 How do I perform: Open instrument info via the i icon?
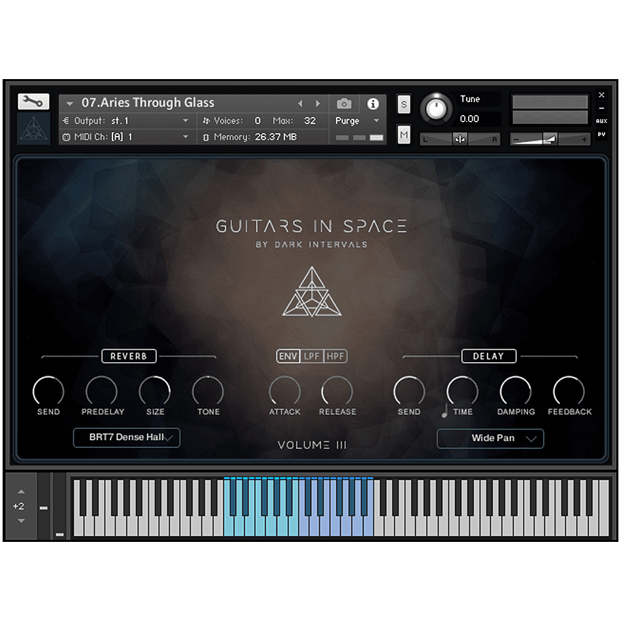coord(373,103)
